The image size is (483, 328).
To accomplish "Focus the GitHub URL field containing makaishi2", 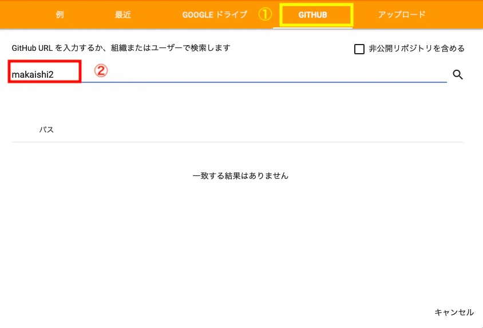I will click(x=229, y=74).
